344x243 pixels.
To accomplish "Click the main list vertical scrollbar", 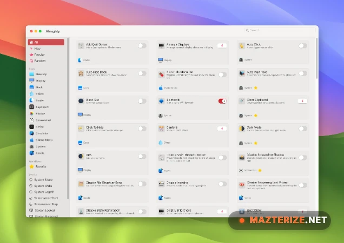I will 316,58.
